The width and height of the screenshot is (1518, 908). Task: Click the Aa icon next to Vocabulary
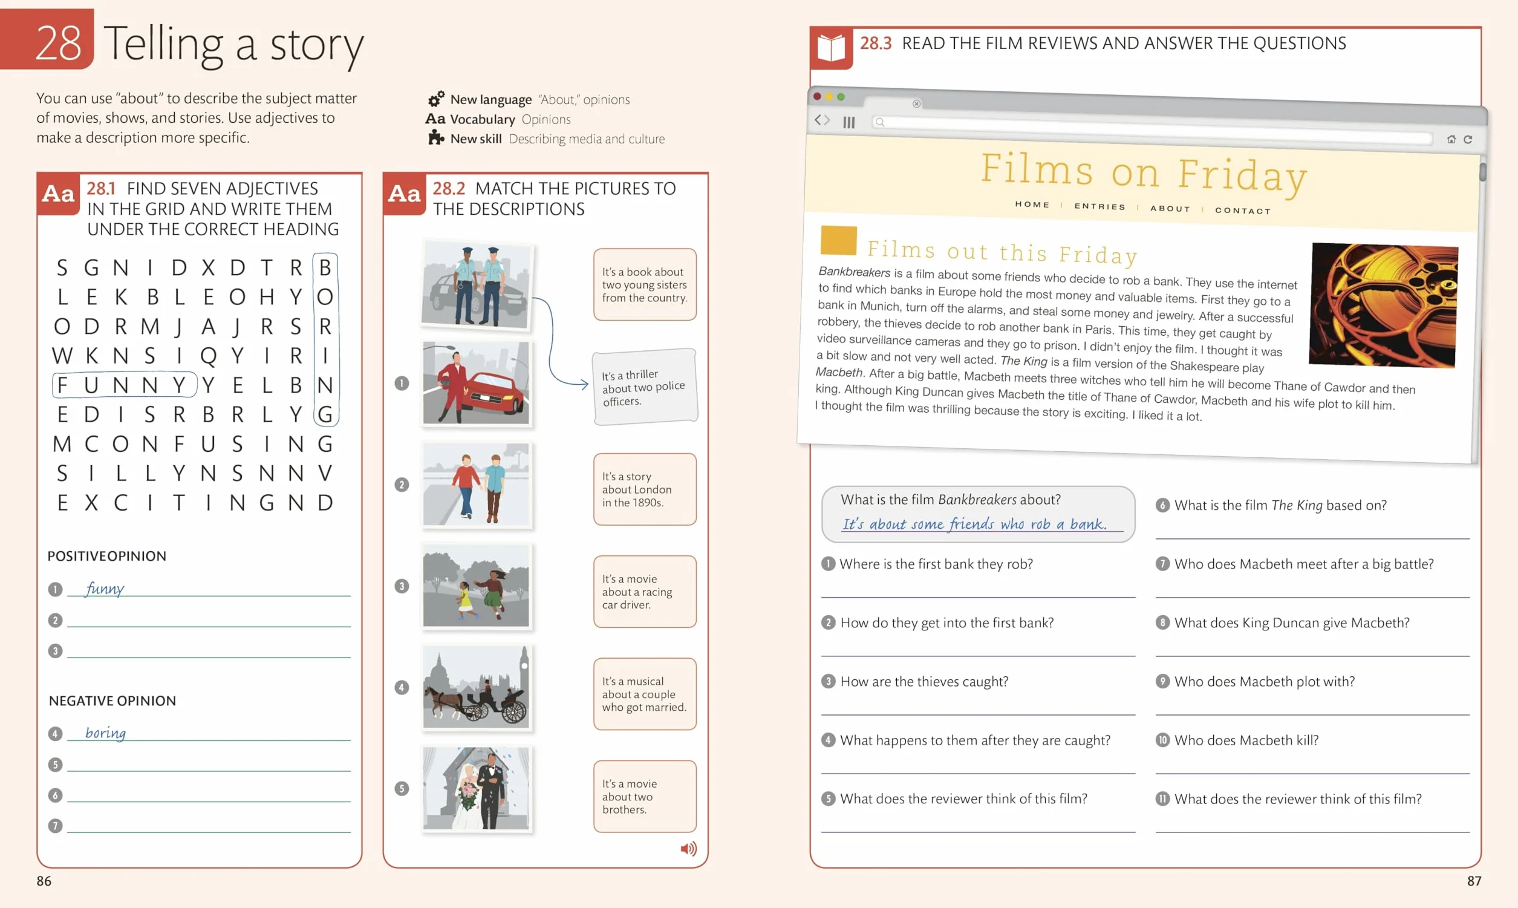435,119
